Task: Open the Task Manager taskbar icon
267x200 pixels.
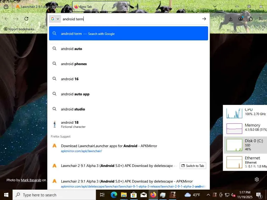Action: 163,195
